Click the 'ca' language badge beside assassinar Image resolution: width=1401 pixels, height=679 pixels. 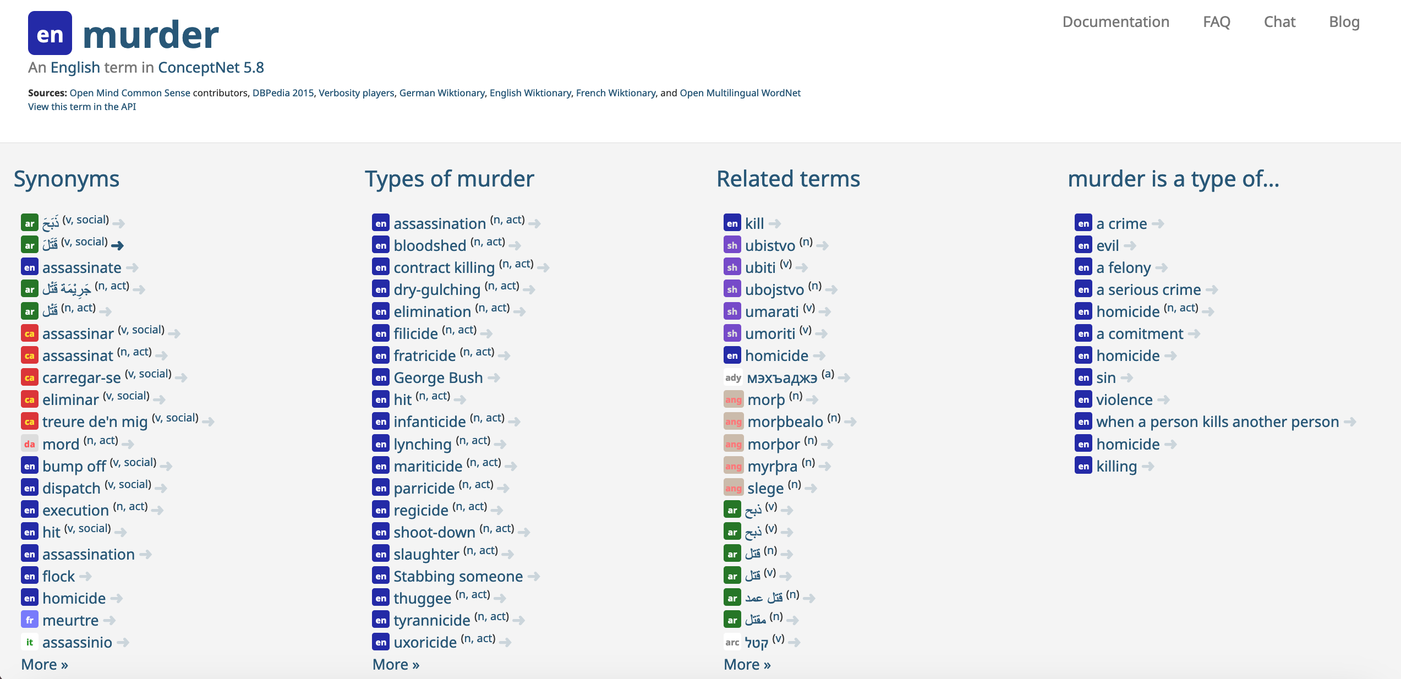(x=30, y=333)
